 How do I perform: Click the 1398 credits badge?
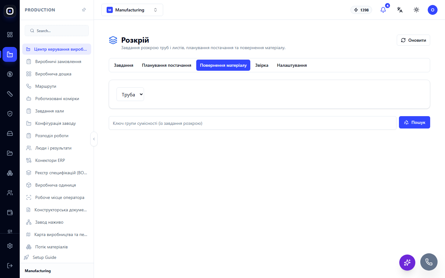(361, 10)
